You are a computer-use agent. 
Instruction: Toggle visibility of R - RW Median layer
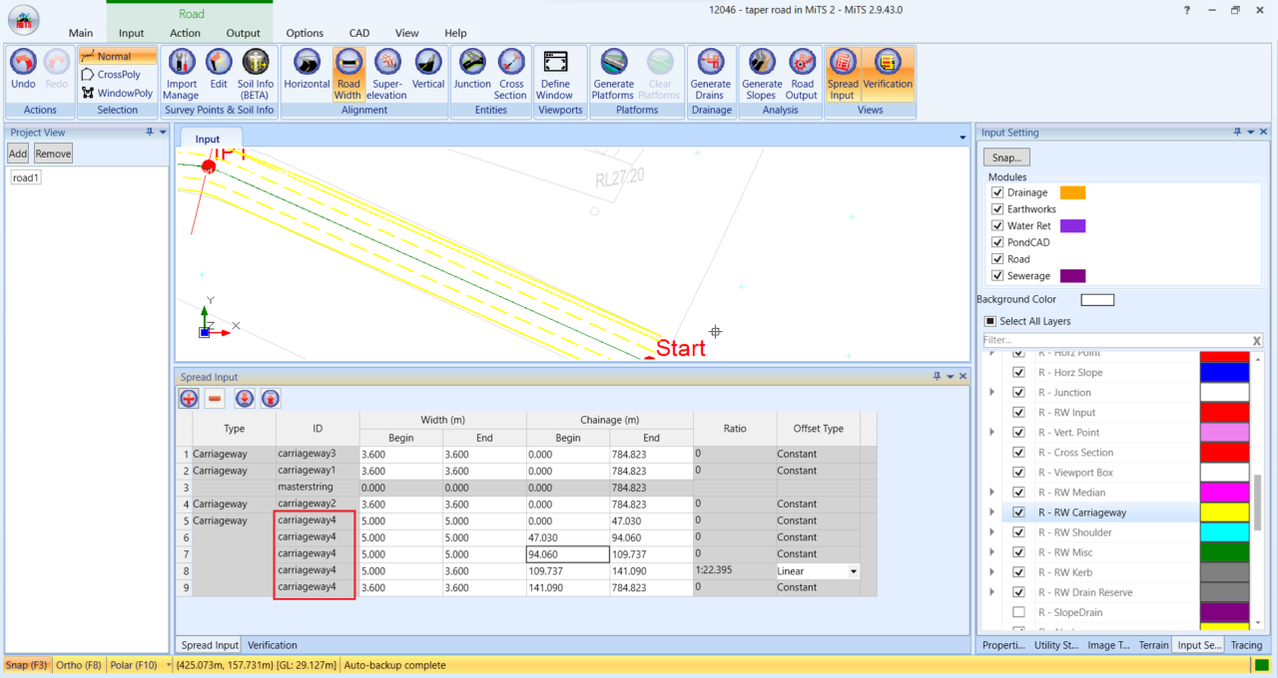tap(1019, 492)
